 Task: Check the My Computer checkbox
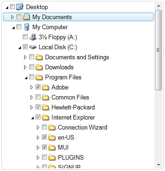coord(19,27)
